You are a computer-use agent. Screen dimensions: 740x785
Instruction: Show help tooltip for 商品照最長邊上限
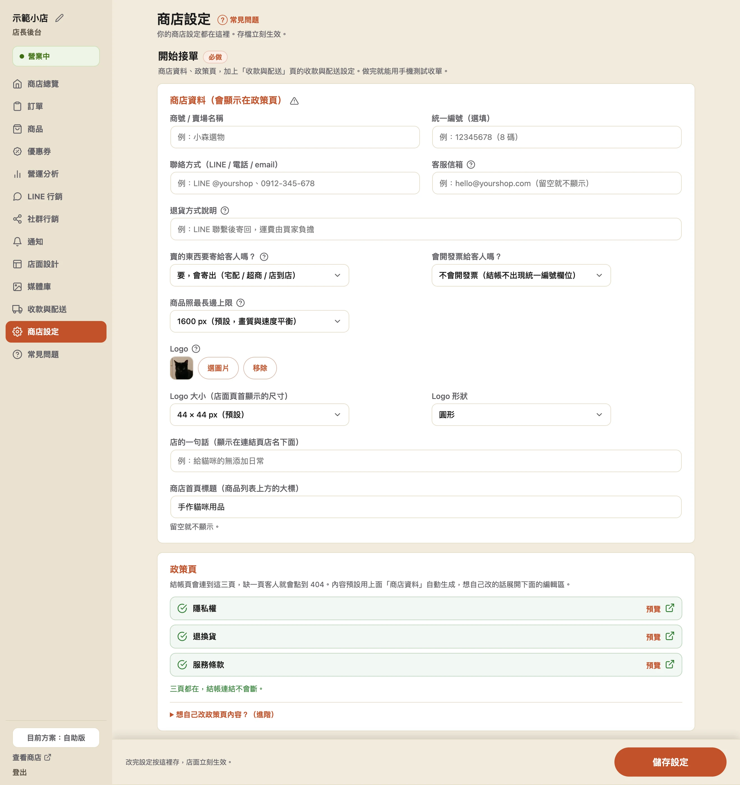click(x=240, y=303)
